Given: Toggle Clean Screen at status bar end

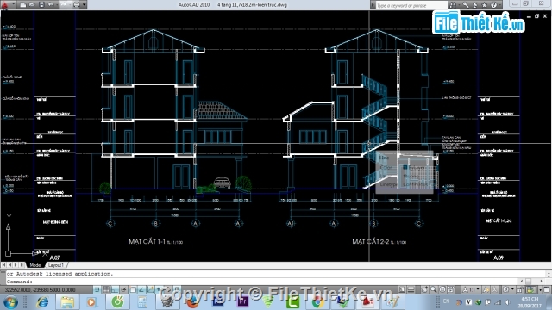Looking at the screenshot, I should [x=547, y=290].
